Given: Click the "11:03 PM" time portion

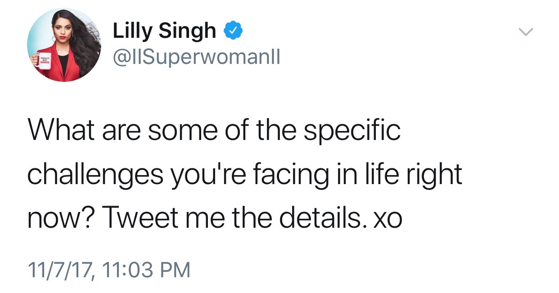Looking at the screenshot, I should pyautogui.click(x=146, y=270).
